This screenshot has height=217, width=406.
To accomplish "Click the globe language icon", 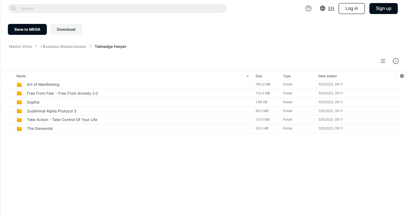I will click(322, 9).
